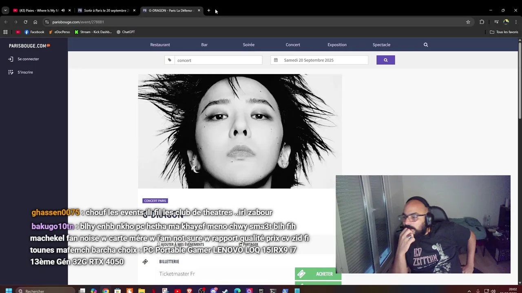
Task: Click the purple search submit button
Action: [385, 60]
